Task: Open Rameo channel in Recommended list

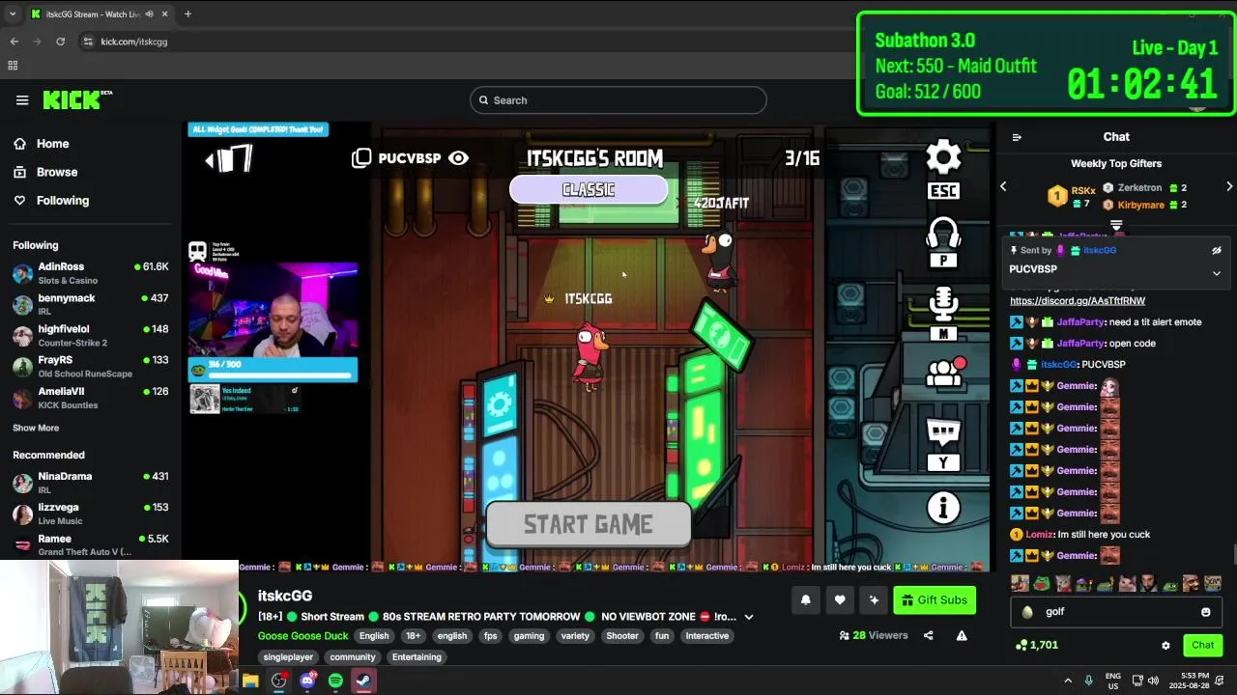Action: [x=91, y=545]
